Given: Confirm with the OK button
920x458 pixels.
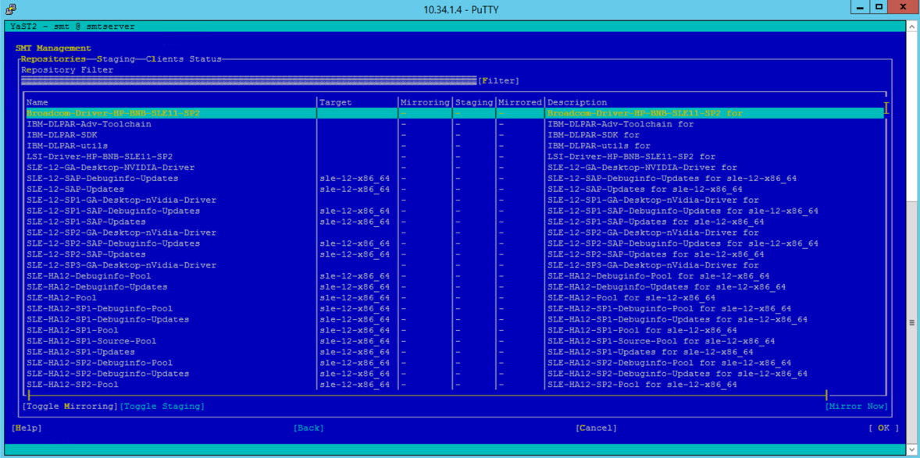Looking at the screenshot, I should 883,428.
